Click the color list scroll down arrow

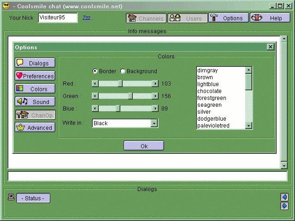tap(248, 126)
